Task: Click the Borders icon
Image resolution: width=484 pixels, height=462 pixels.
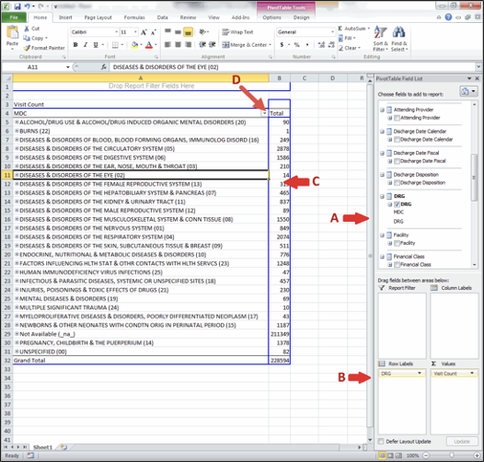Action: coord(115,45)
